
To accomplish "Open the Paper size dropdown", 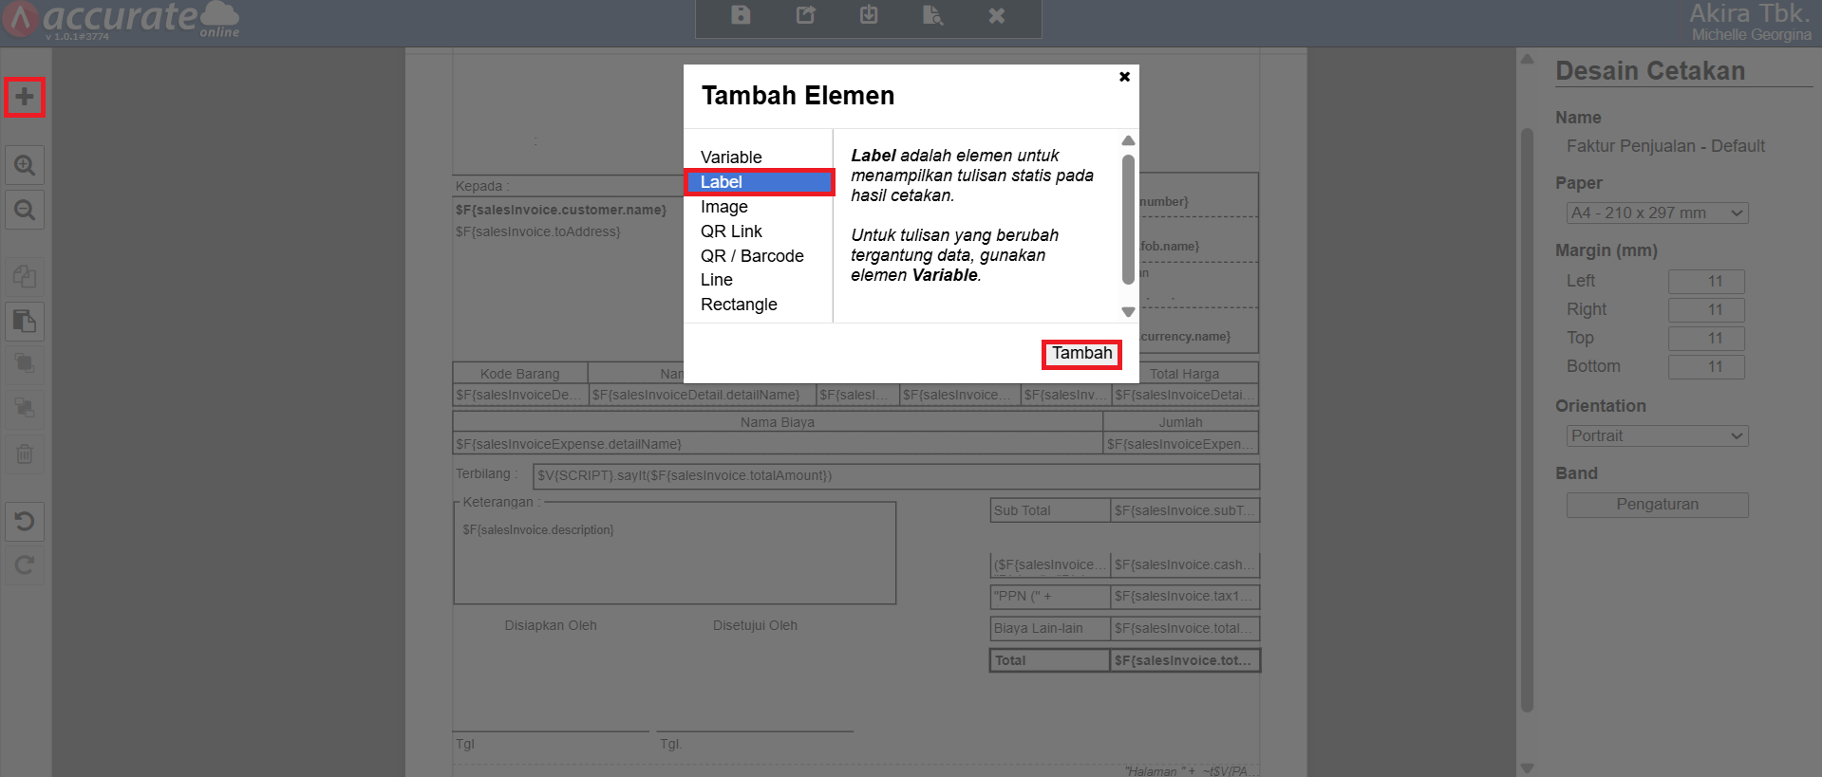I will [x=1657, y=213].
